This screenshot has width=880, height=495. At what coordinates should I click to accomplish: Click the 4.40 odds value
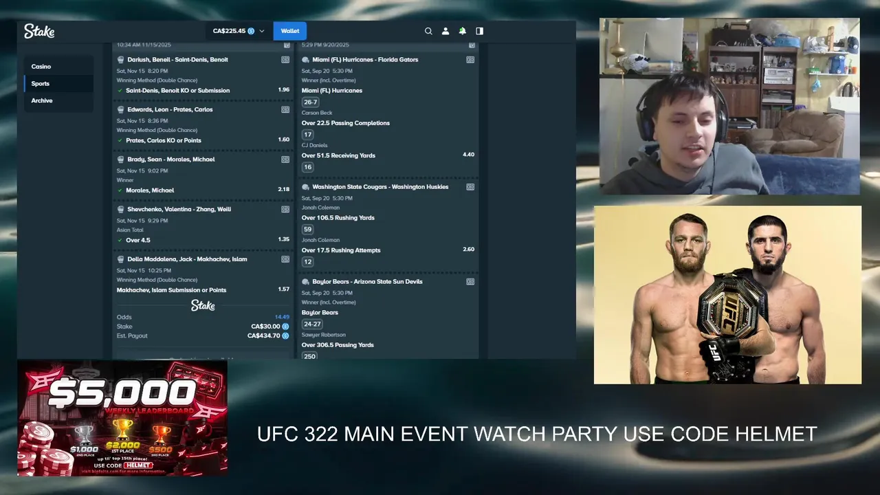click(468, 155)
